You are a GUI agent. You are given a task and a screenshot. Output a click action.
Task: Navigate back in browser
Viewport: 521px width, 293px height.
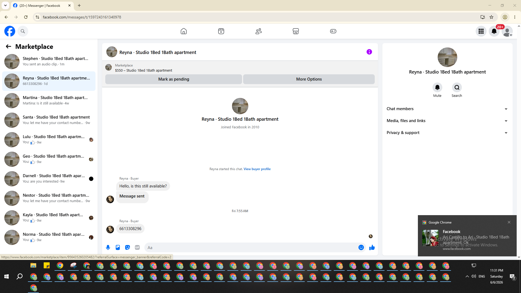[6, 17]
